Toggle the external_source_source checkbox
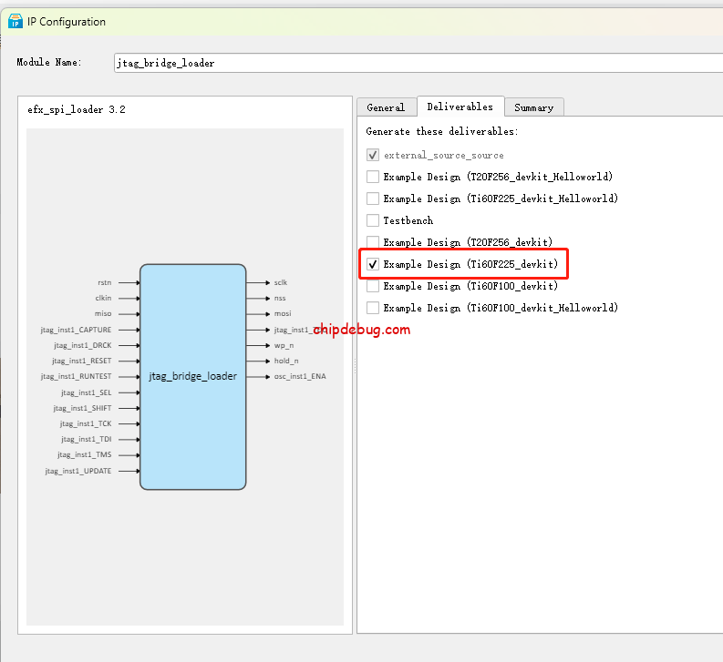 [x=373, y=155]
